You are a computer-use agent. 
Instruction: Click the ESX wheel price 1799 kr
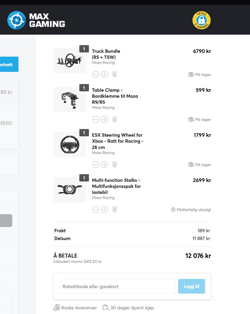[202, 135]
